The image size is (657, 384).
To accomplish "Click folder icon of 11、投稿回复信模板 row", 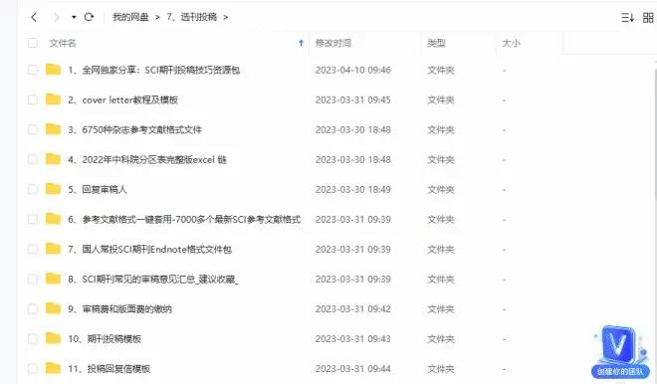I will [x=53, y=368].
